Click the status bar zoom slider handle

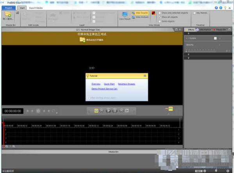click(x=216, y=171)
